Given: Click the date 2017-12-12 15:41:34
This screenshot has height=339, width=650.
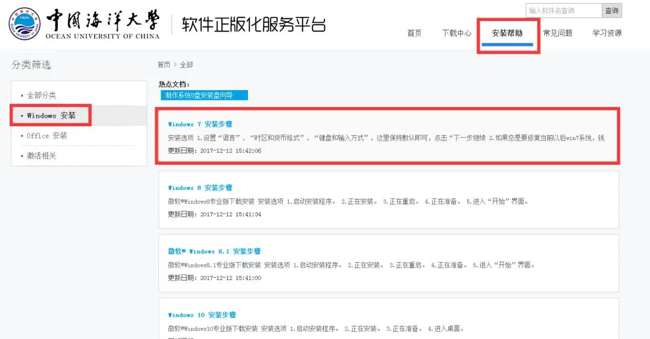Looking at the screenshot, I should coord(231,215).
